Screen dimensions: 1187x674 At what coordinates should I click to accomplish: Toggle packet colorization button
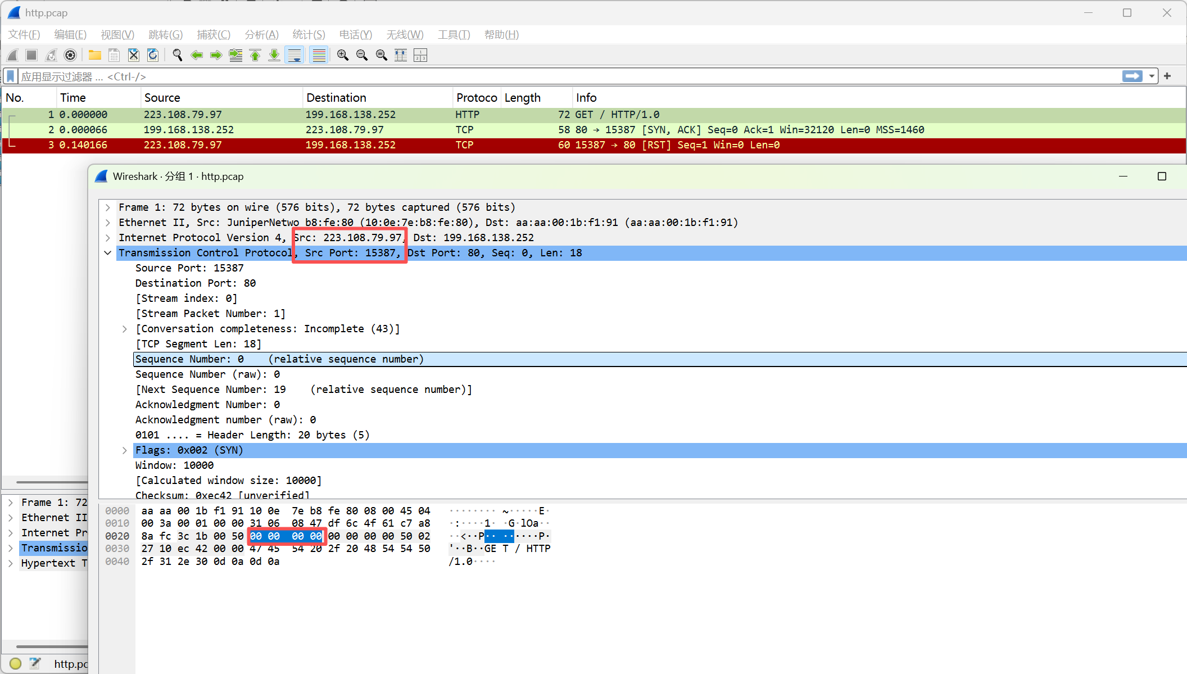coord(319,55)
